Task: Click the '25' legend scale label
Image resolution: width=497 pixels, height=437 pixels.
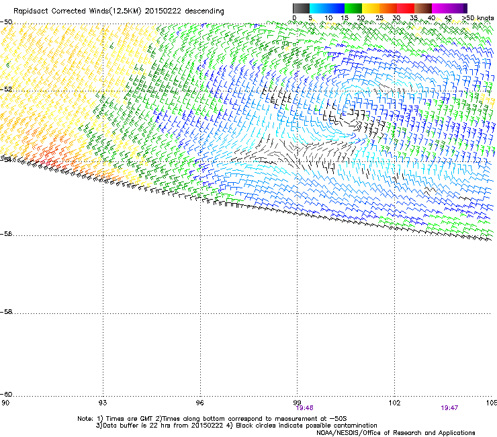Action: pos(379,18)
